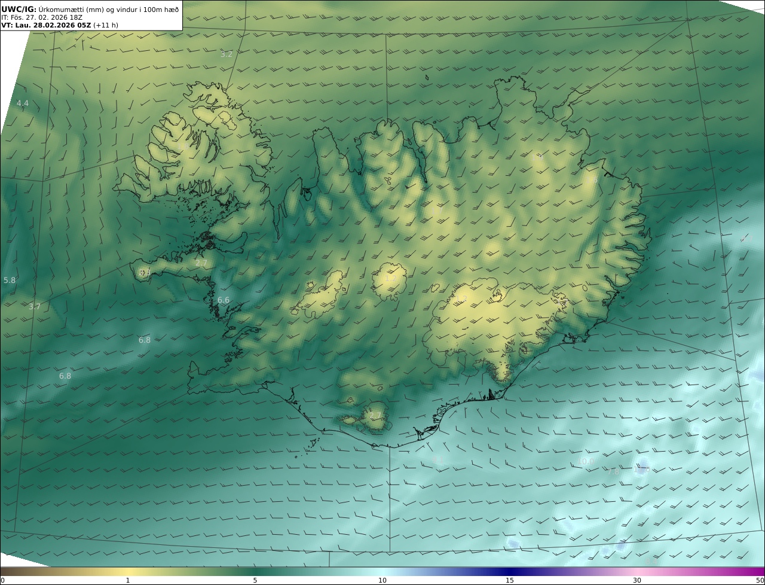Click the 7.8 value label over the sea
Viewport: 765px width, 585px height.
(613, 472)
